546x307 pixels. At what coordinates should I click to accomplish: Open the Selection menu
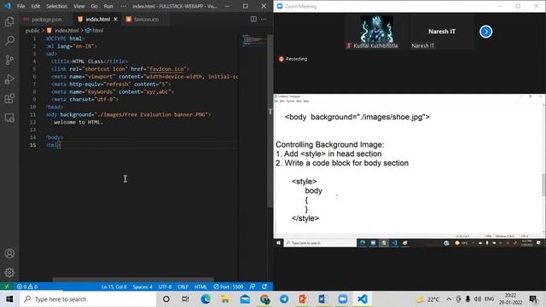click(x=57, y=6)
